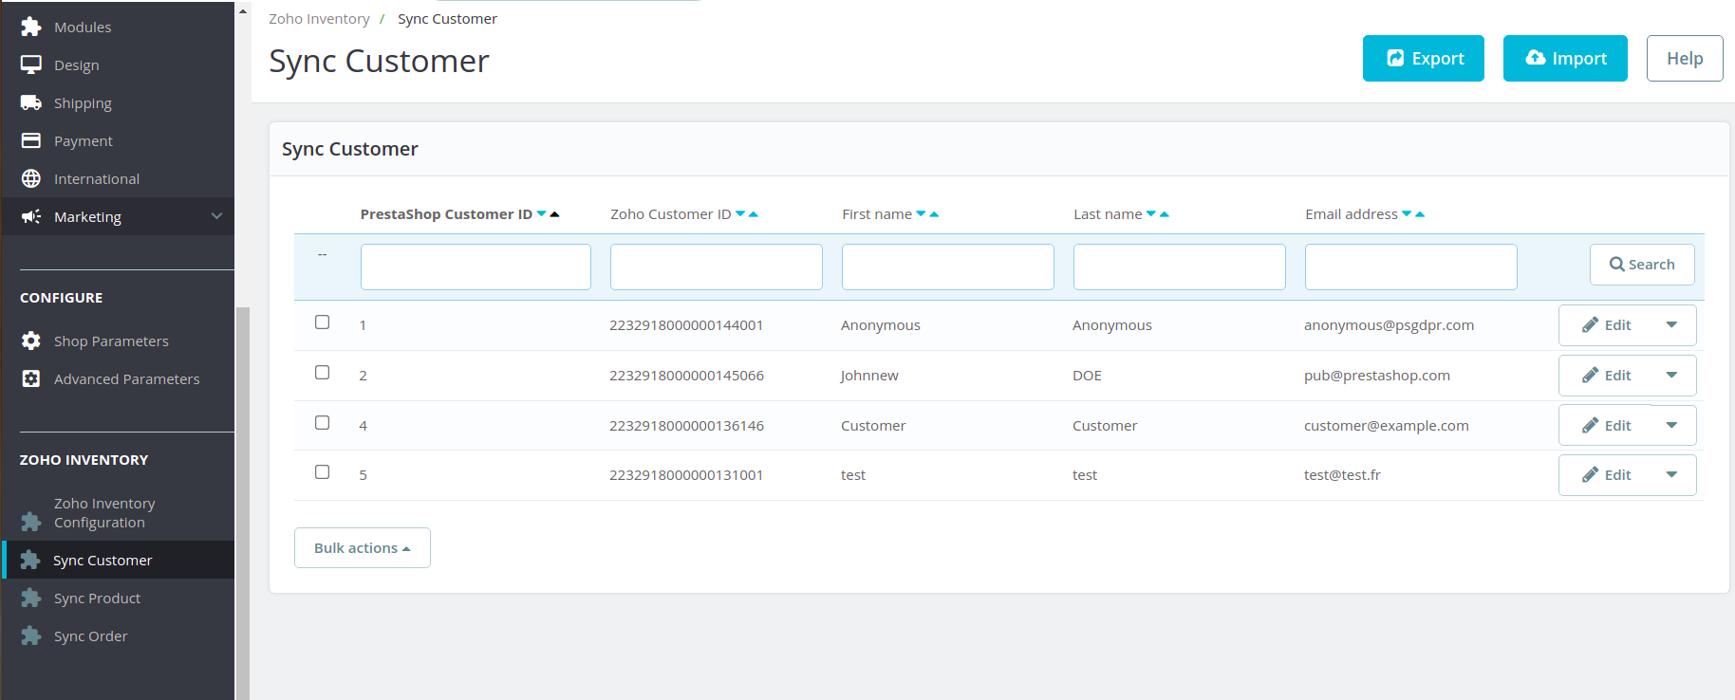Sort Last name ascending arrow

coord(1165,214)
